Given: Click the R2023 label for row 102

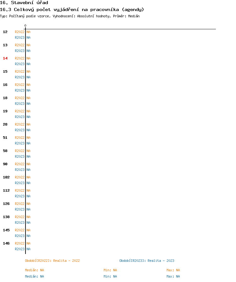Looking at the screenshot, I should click(20, 183).
